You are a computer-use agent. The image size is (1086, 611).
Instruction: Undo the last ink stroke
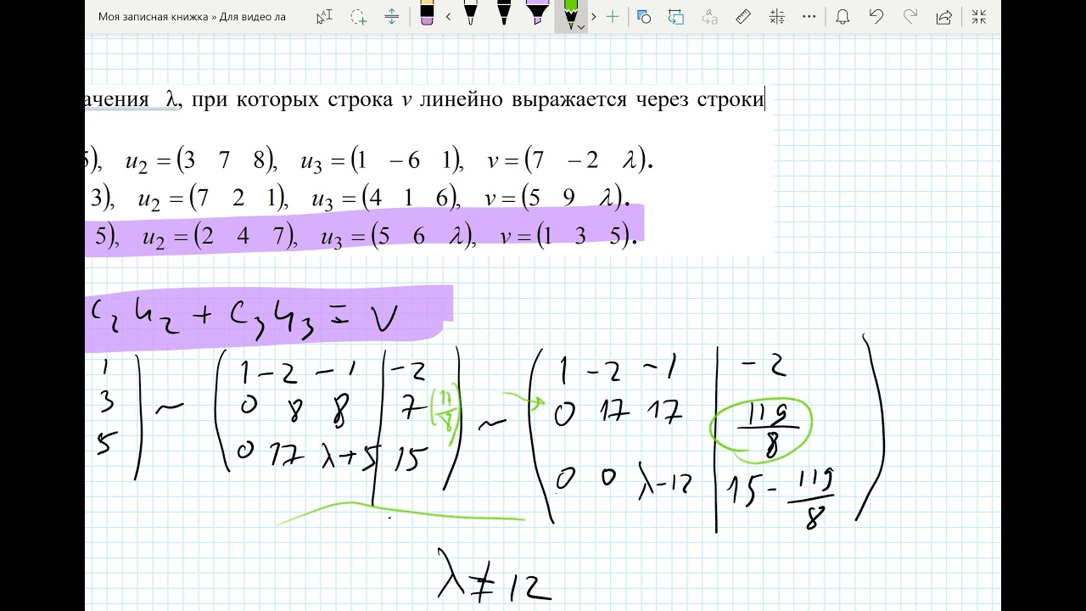point(876,16)
